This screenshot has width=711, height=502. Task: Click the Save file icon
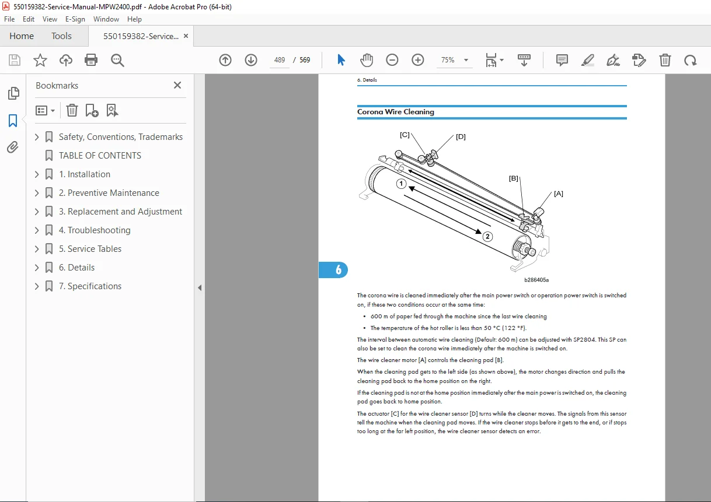click(x=15, y=60)
